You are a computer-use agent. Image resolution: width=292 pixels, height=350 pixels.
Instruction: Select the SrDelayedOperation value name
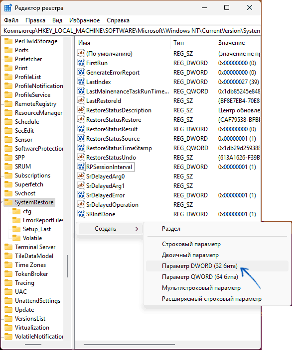click(x=112, y=205)
